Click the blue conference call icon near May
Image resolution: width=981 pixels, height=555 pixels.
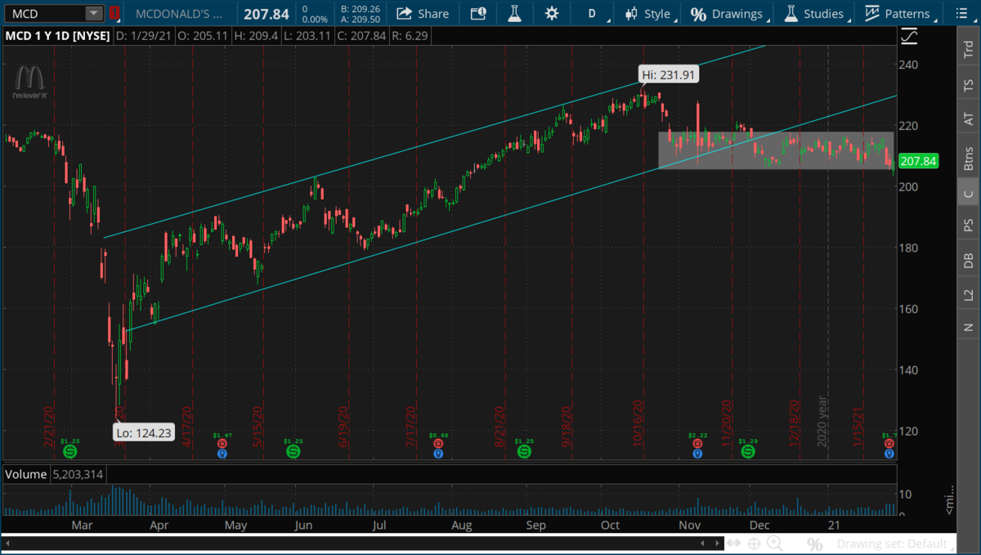point(222,453)
